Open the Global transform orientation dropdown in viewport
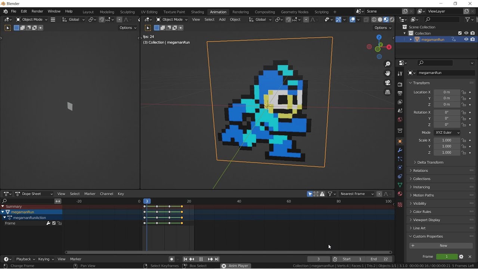 click(260, 19)
